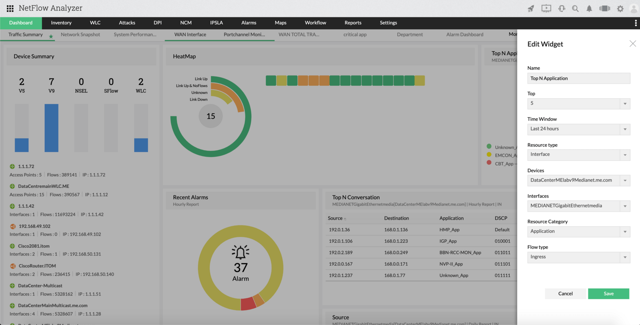Click the Name input field
Screen dimensions: 640x325
[x=579, y=78]
